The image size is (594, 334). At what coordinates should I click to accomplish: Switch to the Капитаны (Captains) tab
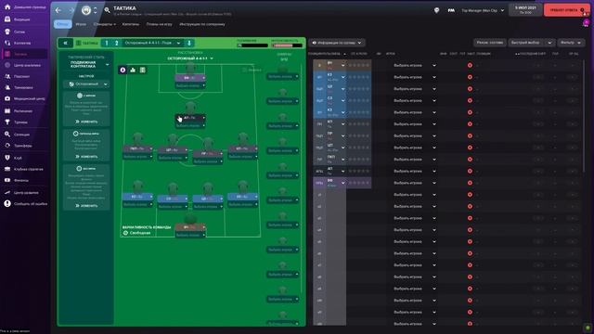(x=130, y=24)
